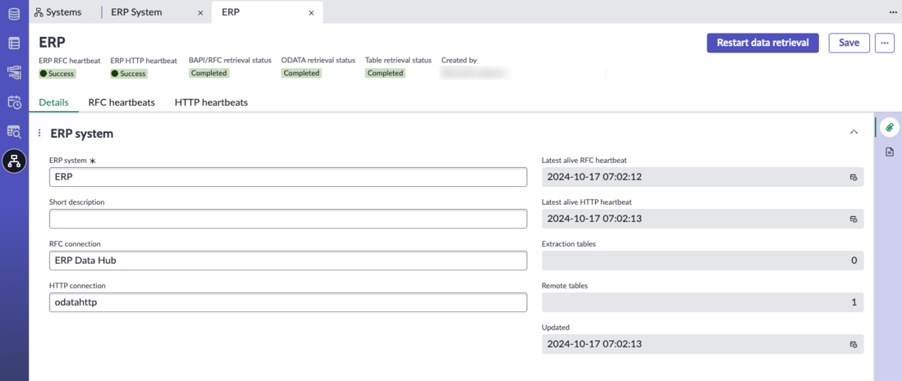902x381 pixels.
Task: Switch to the ERP System tab
Action: 136,12
